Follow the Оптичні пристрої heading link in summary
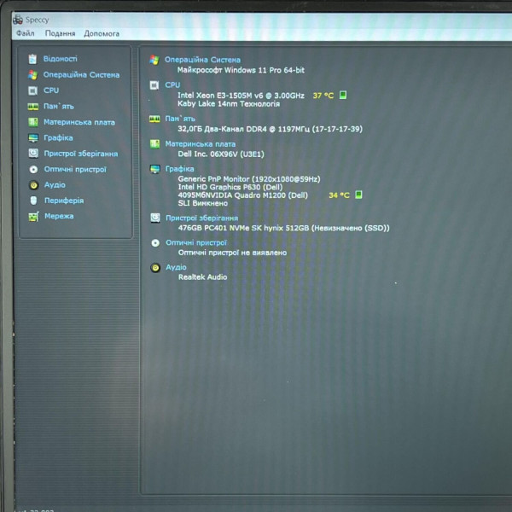Image resolution: width=512 pixels, height=512 pixels. point(196,242)
